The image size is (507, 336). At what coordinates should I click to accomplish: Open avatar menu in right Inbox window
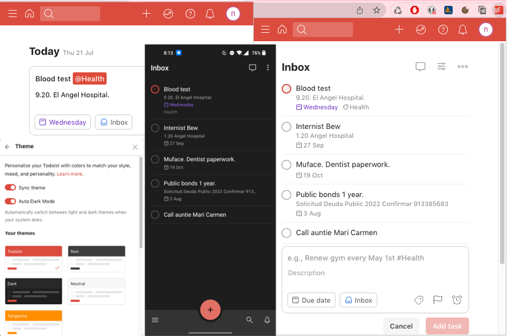pos(486,29)
